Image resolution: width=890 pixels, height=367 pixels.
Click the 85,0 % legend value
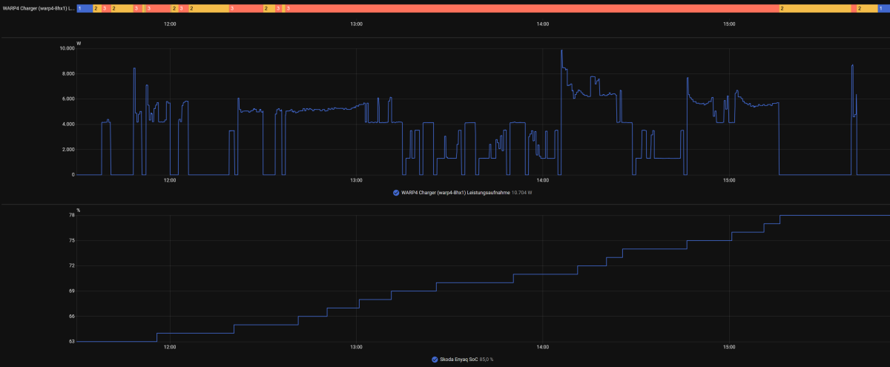487,360
